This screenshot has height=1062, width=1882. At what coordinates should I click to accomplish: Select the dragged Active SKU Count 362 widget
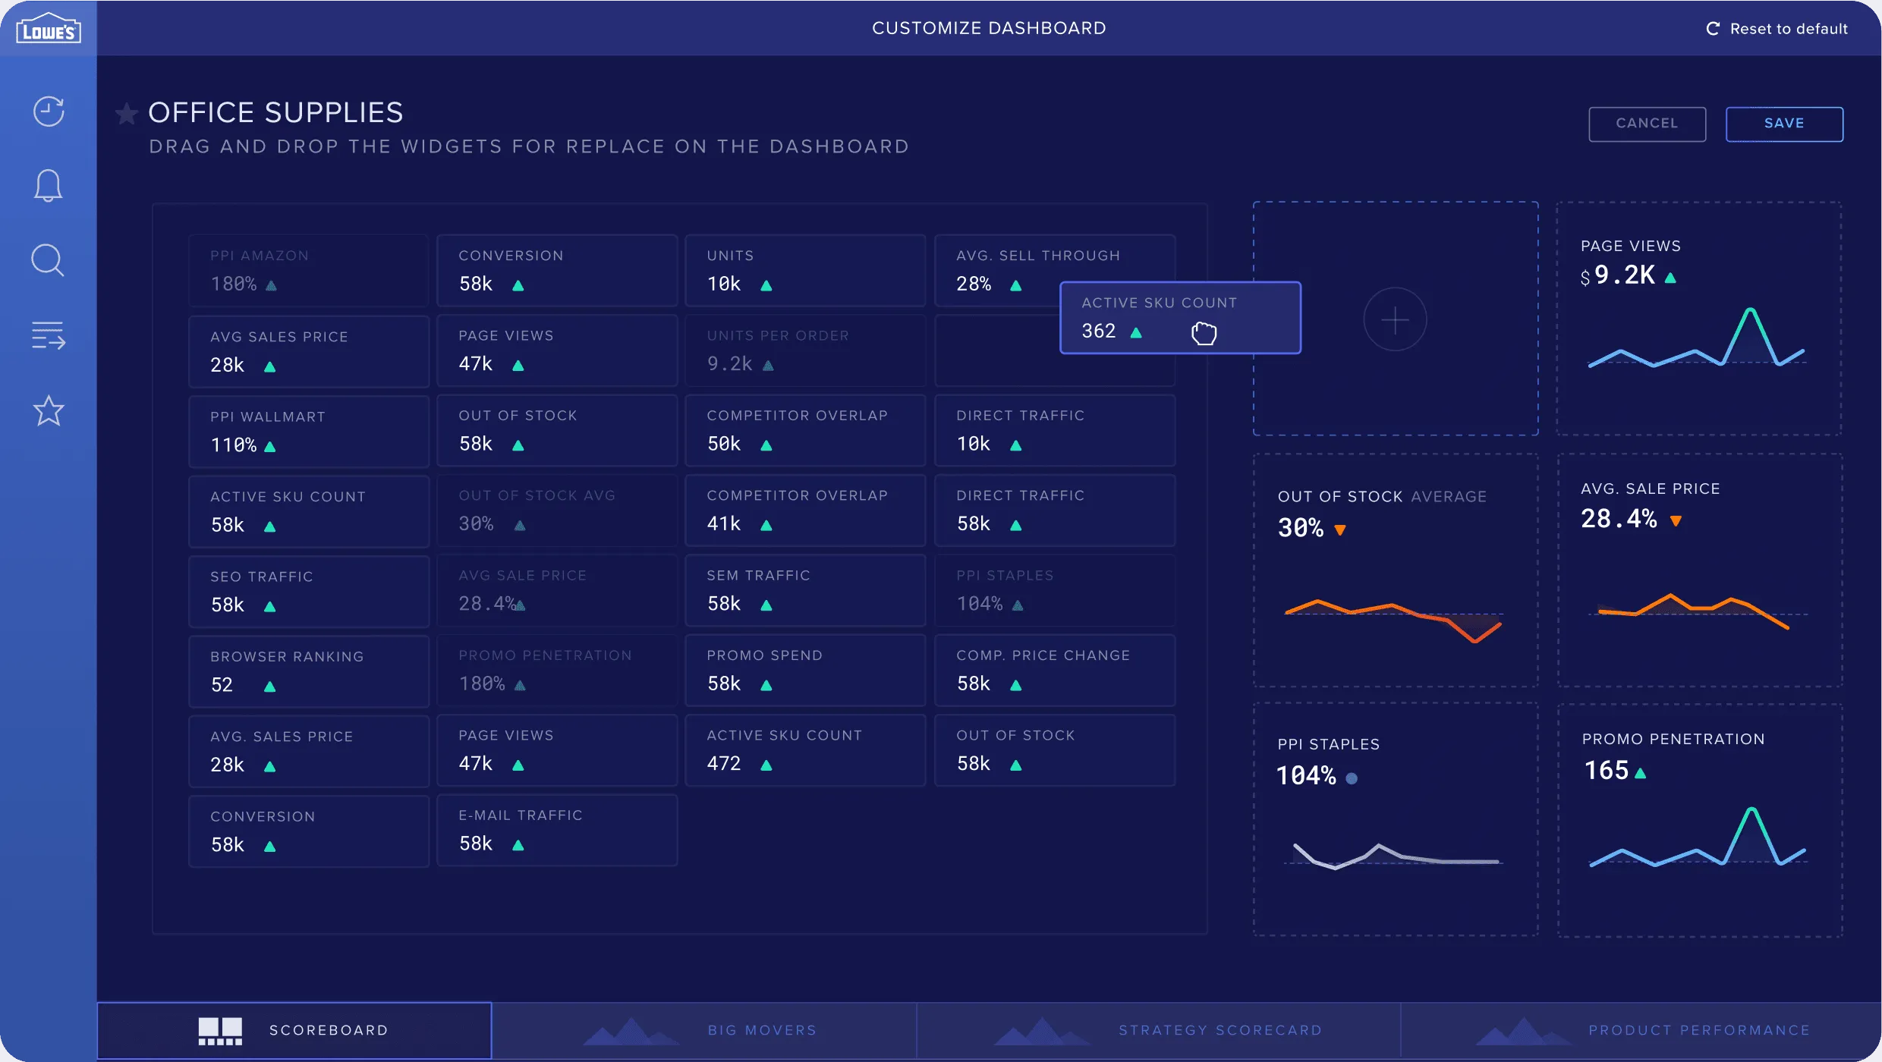point(1180,318)
